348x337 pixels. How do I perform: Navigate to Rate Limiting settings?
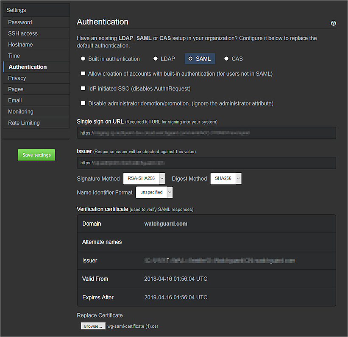[24, 123]
